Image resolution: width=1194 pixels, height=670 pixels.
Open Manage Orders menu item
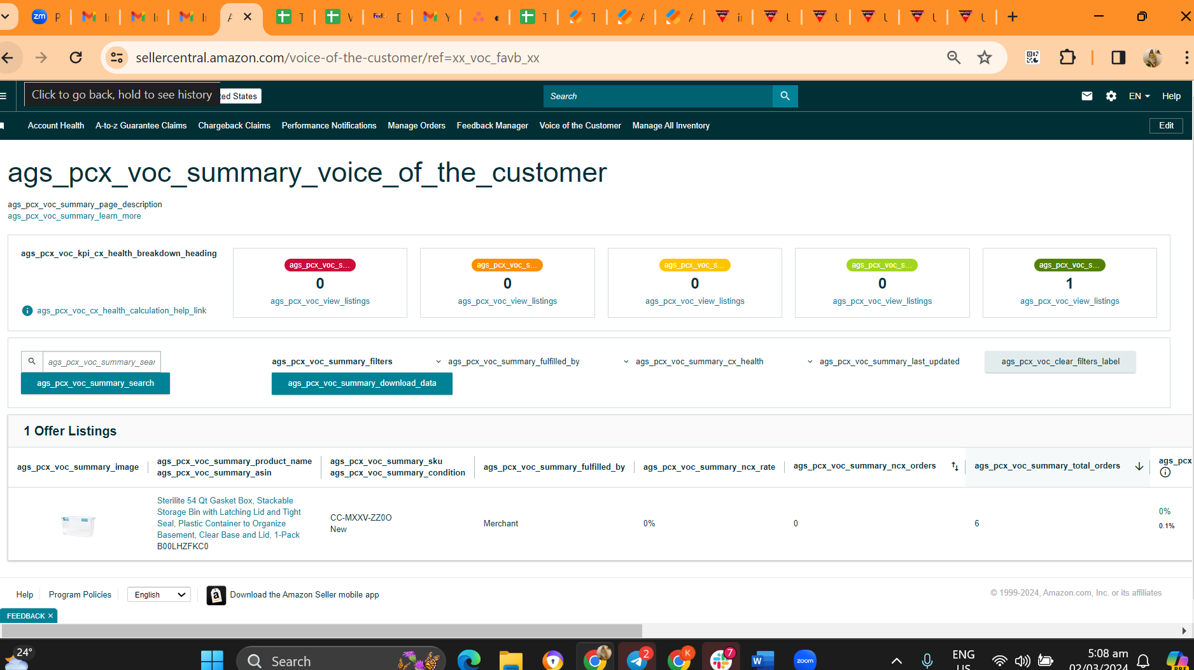[x=416, y=126]
